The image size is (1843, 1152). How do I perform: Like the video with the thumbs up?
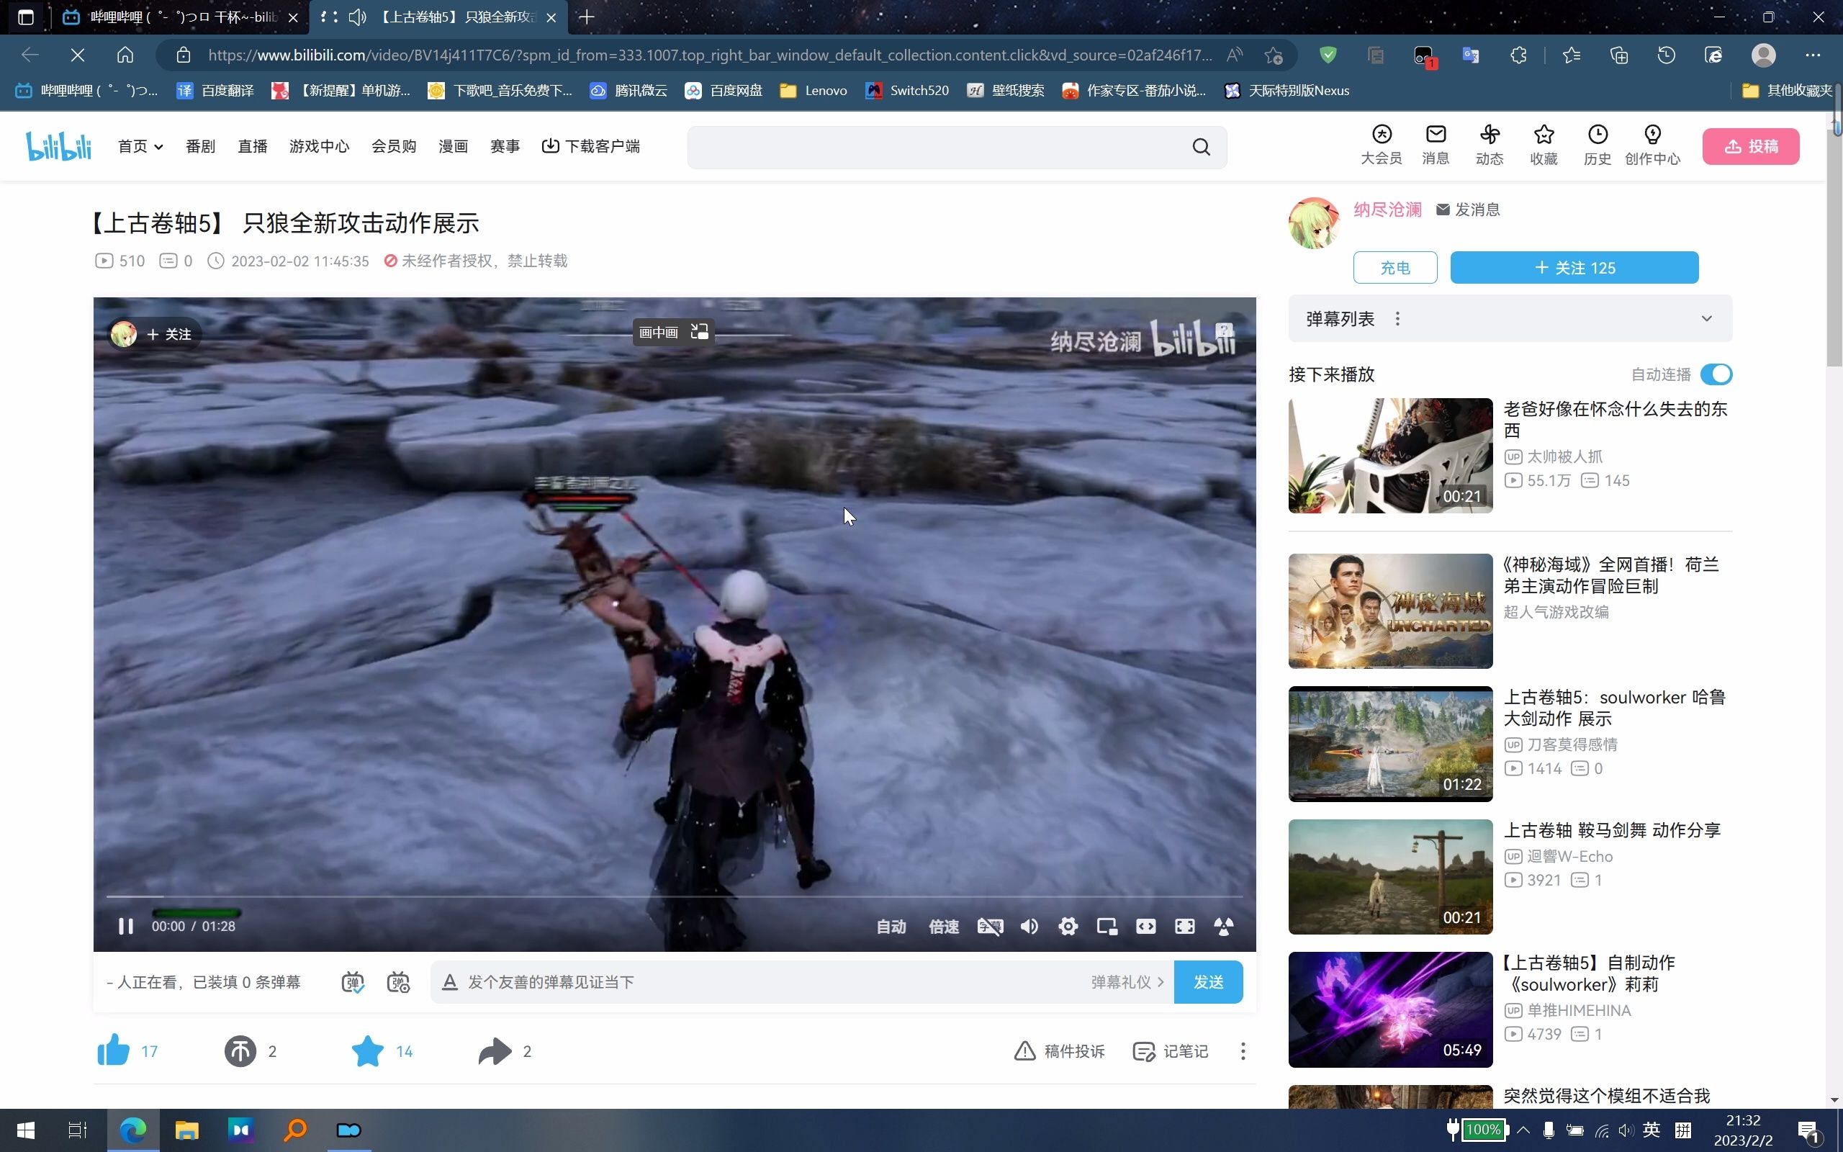[x=114, y=1050]
